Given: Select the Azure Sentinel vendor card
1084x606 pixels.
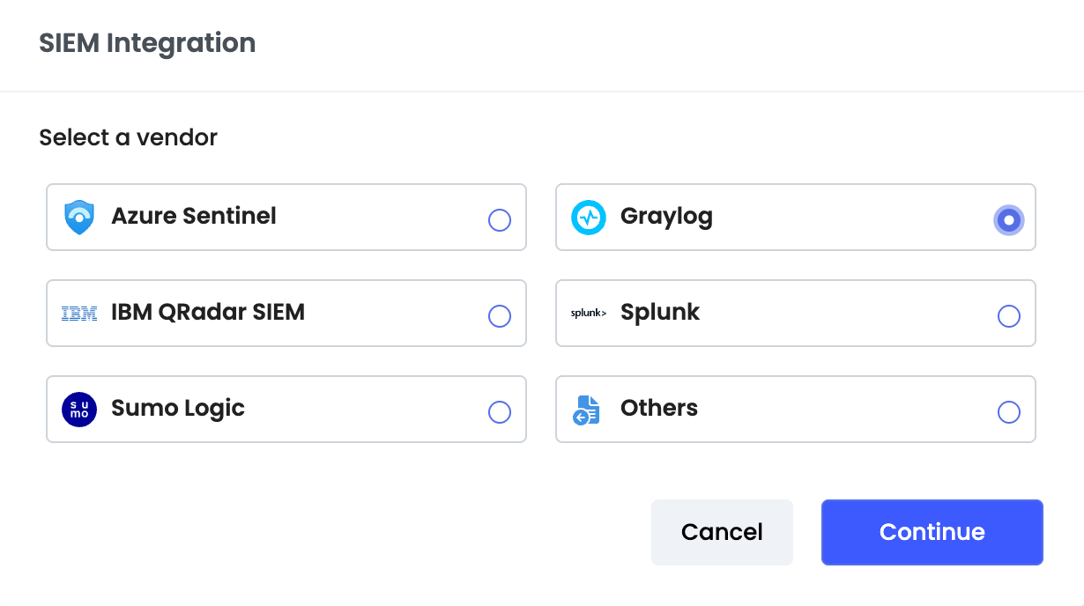Looking at the screenshot, I should 286,217.
